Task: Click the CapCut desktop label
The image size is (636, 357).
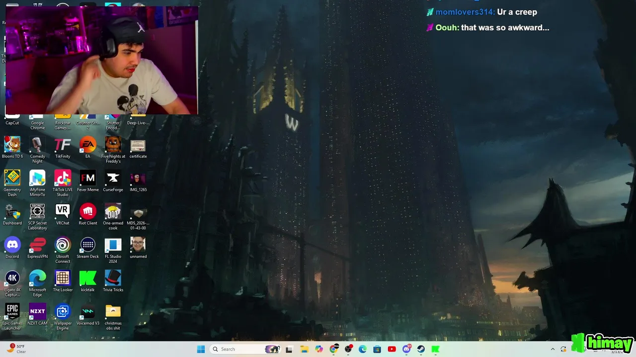Action: (12, 123)
